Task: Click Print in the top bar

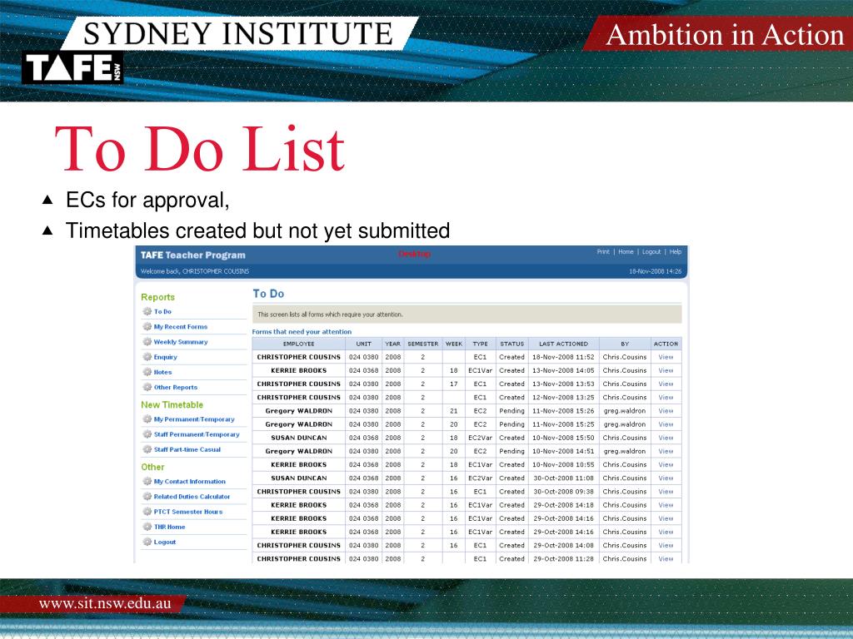Action: 603,252
